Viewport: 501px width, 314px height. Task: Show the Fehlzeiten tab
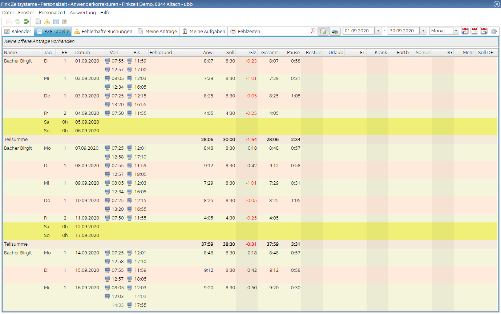pyautogui.click(x=246, y=31)
